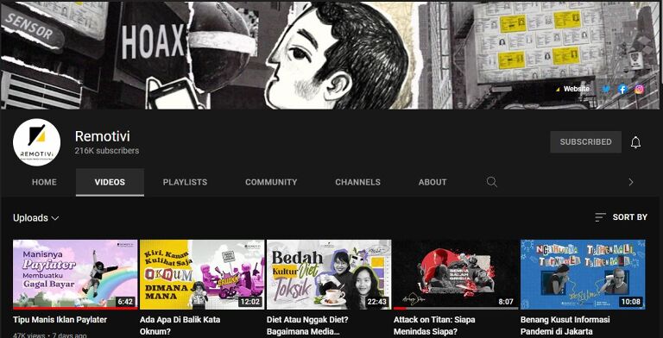Click the Subscribed button

585,142
